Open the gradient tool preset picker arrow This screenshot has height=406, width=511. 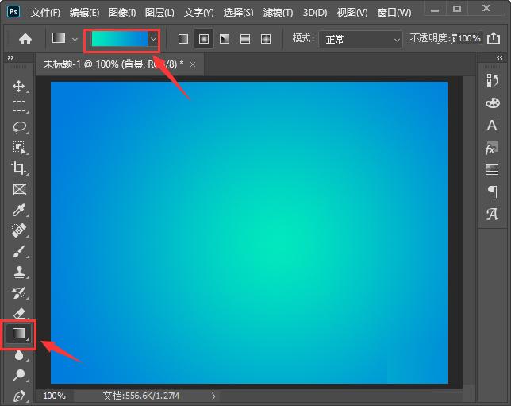75,40
